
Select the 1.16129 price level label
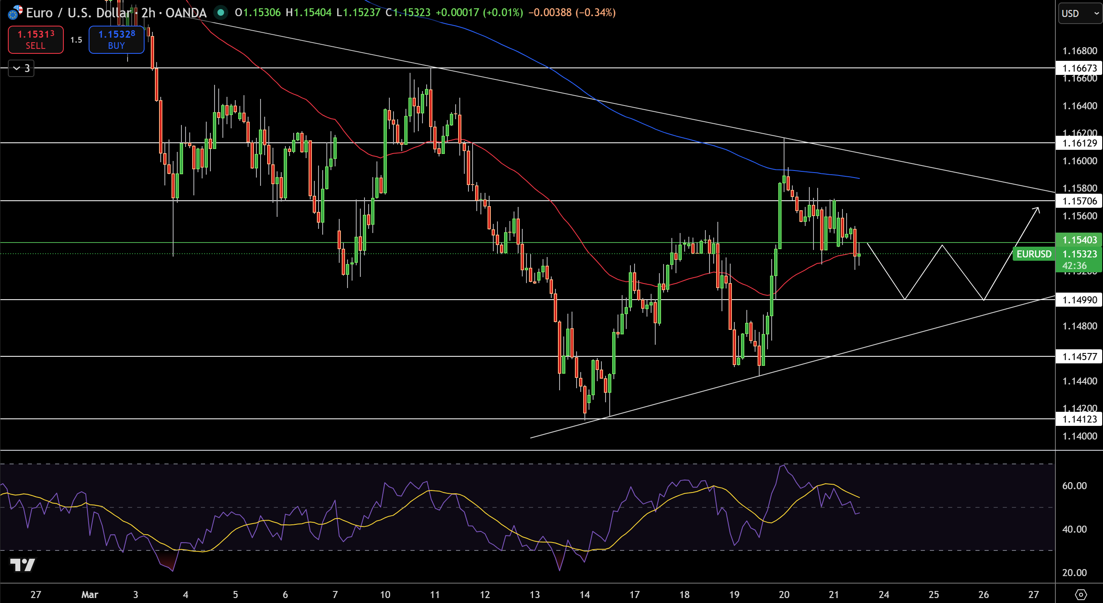tap(1079, 143)
